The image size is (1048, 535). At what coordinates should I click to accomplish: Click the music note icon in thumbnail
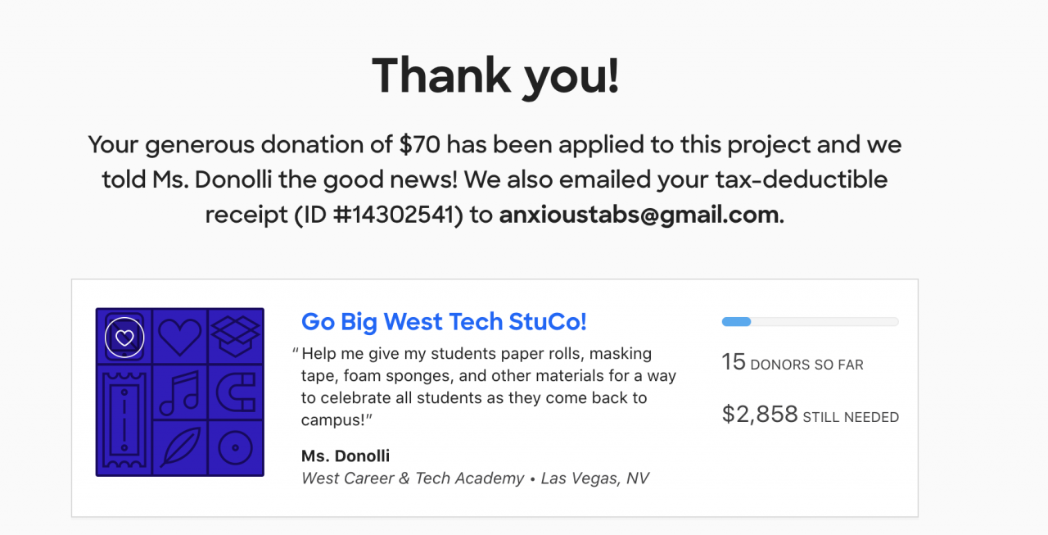point(179,392)
